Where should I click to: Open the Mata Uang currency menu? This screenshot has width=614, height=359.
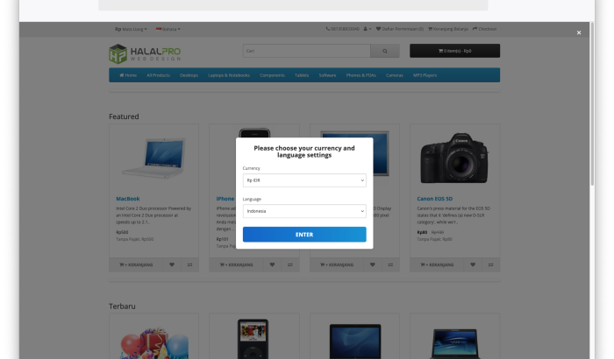click(131, 29)
